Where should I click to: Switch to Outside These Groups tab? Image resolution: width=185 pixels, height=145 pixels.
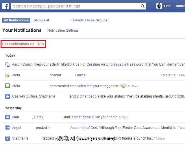point(89,20)
